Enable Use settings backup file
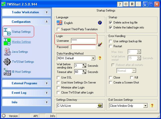Screen dimensions: 161x119 110,41
